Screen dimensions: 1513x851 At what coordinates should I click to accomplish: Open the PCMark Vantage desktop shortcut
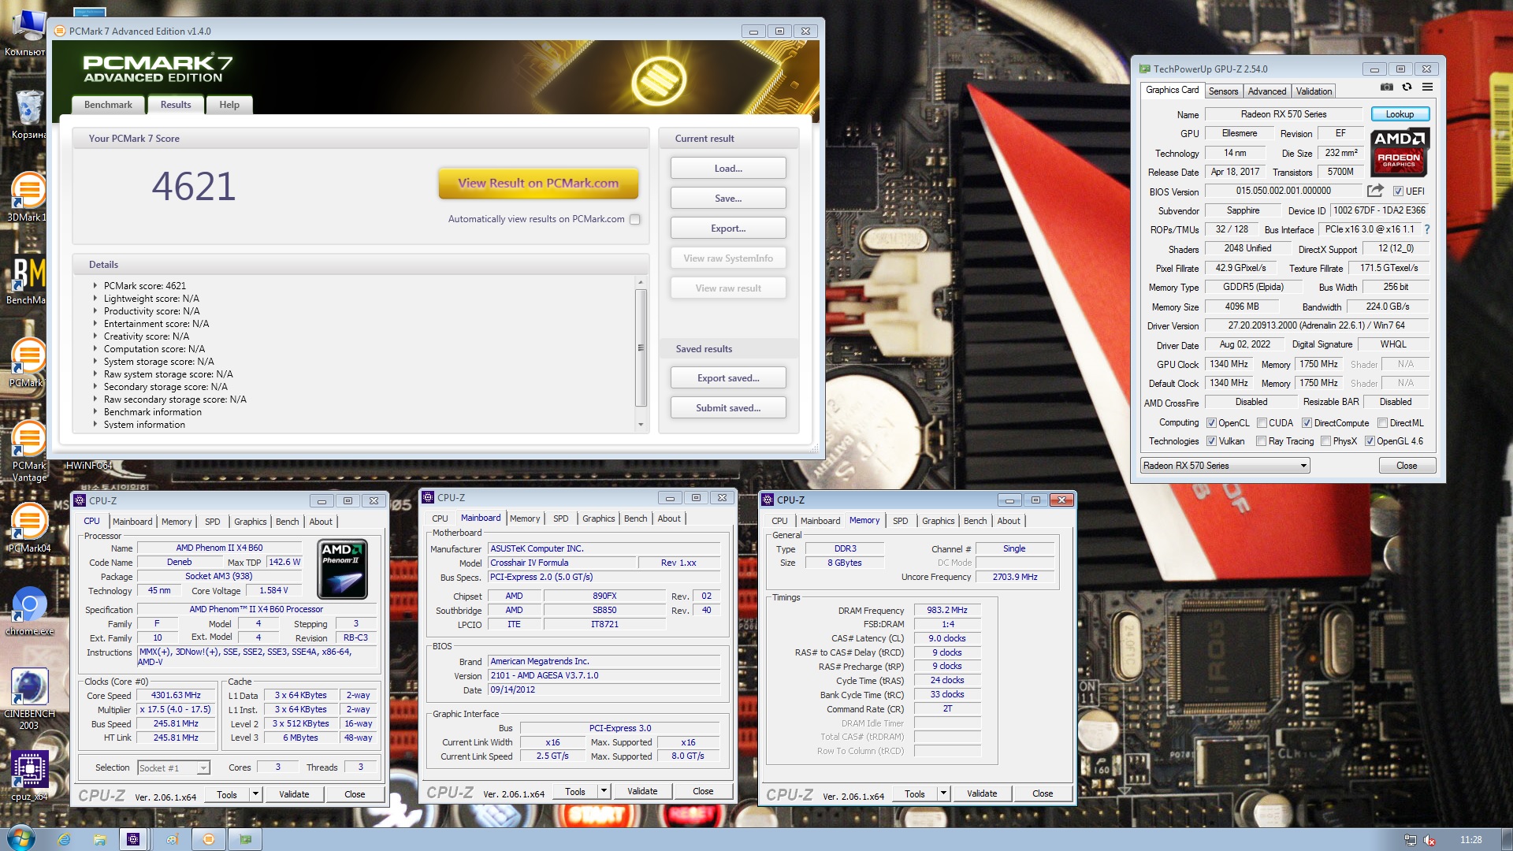tap(28, 450)
